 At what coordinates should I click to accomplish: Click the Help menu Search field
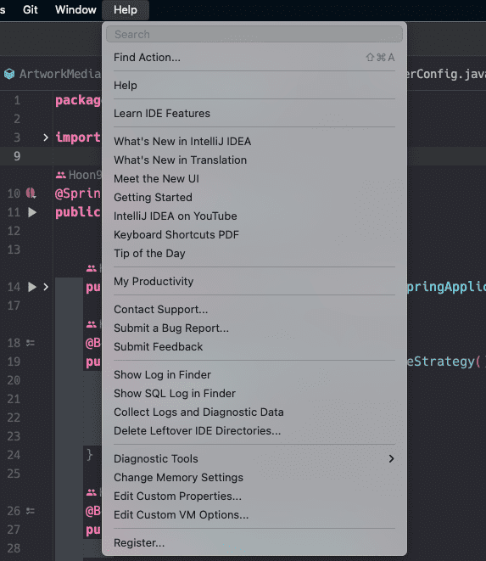pyautogui.click(x=254, y=34)
